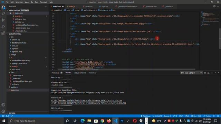221x124 pixels.
Task: Open all.min.css in the file tree
Action: 16,40
